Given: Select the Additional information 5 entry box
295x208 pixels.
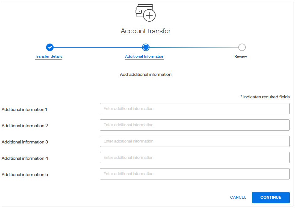Looking at the screenshot, I should tap(194, 174).
